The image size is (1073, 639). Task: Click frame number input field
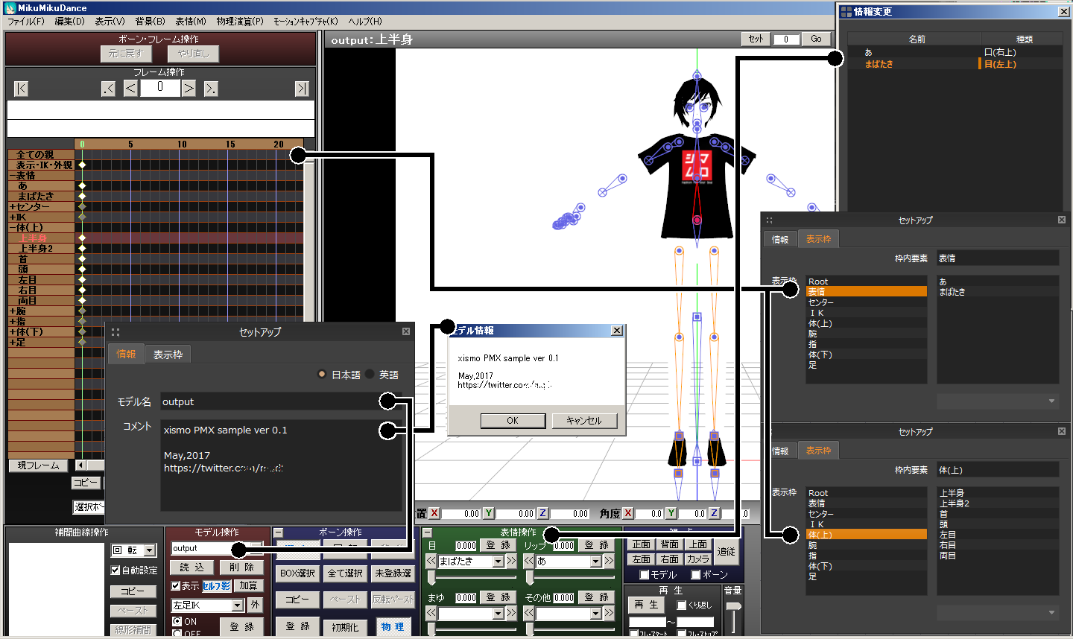point(159,88)
